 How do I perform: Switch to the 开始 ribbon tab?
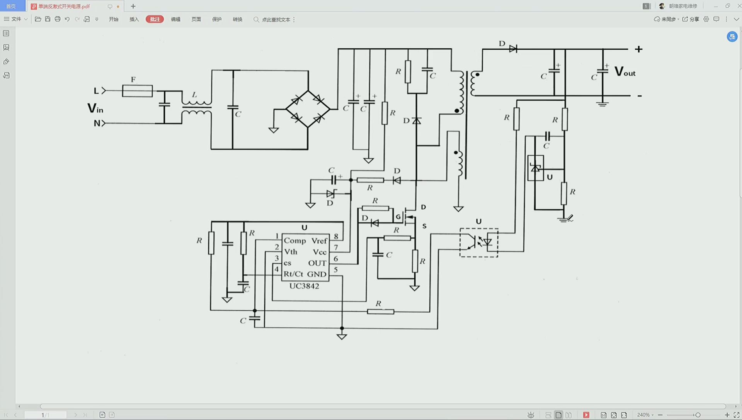click(x=114, y=19)
